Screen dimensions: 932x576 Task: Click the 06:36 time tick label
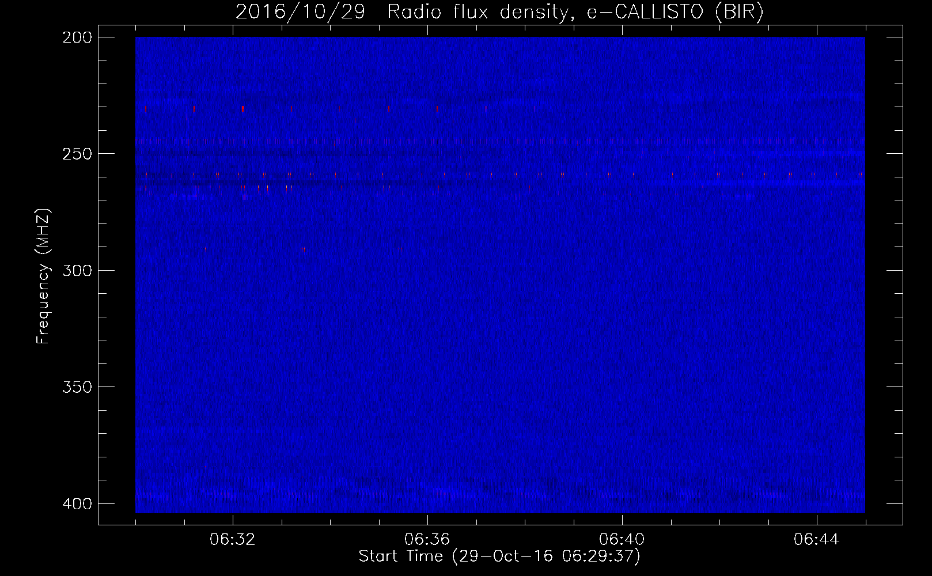point(427,540)
